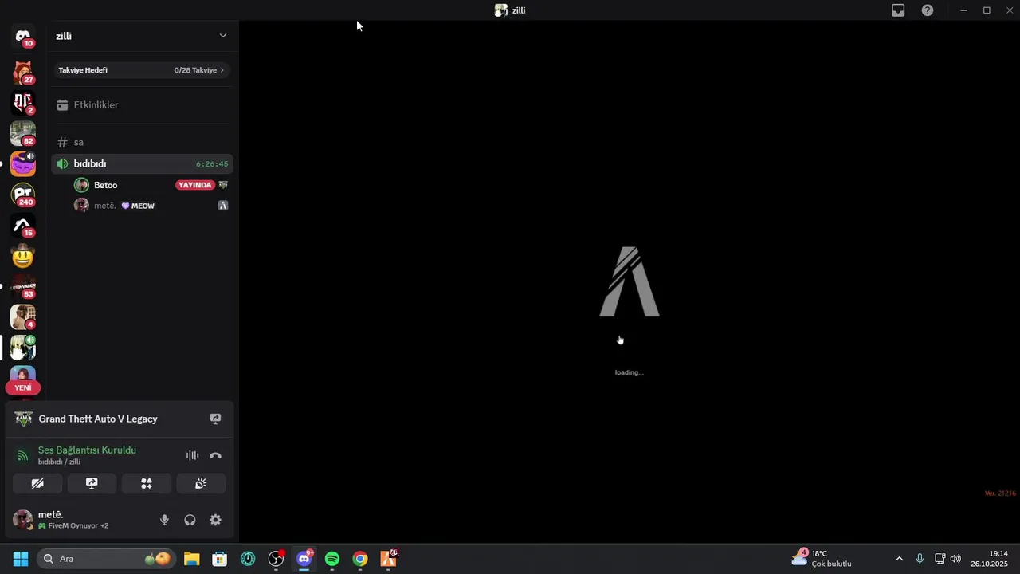Click taskbar search box Ara
The width and height of the screenshot is (1020, 574).
(x=107, y=559)
